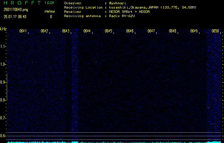Click the 0647 time marker
The width and height of the screenshot is (224, 143).
[x=151, y=31]
